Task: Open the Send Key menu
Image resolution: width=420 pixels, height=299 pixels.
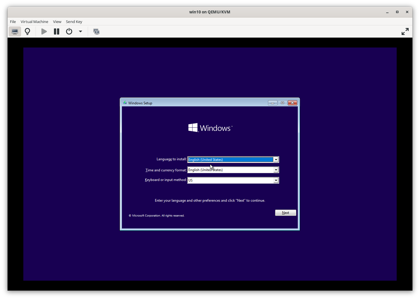Action: pyautogui.click(x=74, y=22)
